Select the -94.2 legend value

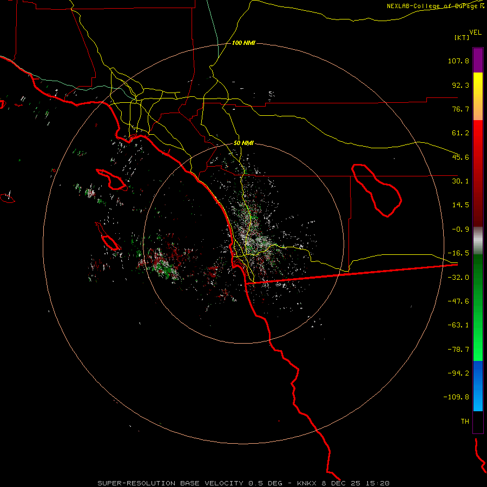(x=458, y=373)
